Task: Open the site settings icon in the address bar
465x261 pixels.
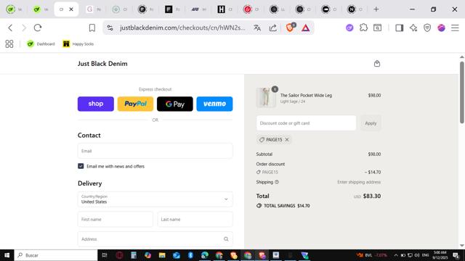Action: tap(110, 28)
